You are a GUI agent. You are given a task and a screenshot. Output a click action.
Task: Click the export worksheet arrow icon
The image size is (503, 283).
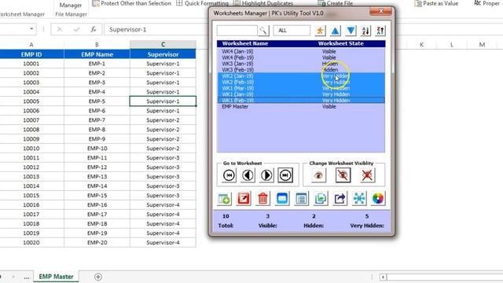click(340, 199)
